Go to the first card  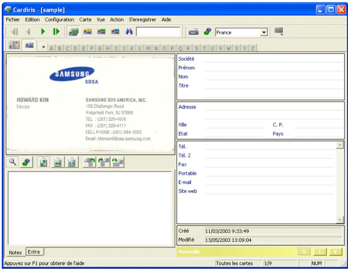pyautogui.click(x=15, y=31)
